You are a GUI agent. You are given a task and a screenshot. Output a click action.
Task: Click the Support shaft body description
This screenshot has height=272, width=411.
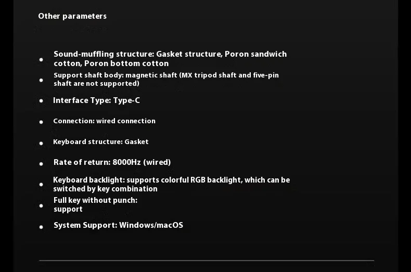click(166, 79)
